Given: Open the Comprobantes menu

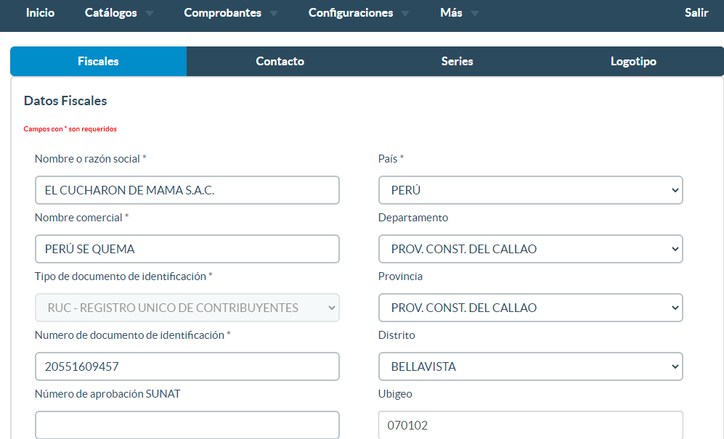Looking at the screenshot, I should (222, 13).
